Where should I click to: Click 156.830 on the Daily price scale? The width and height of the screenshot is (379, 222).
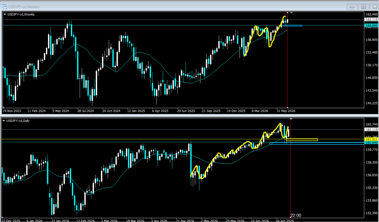(372, 175)
